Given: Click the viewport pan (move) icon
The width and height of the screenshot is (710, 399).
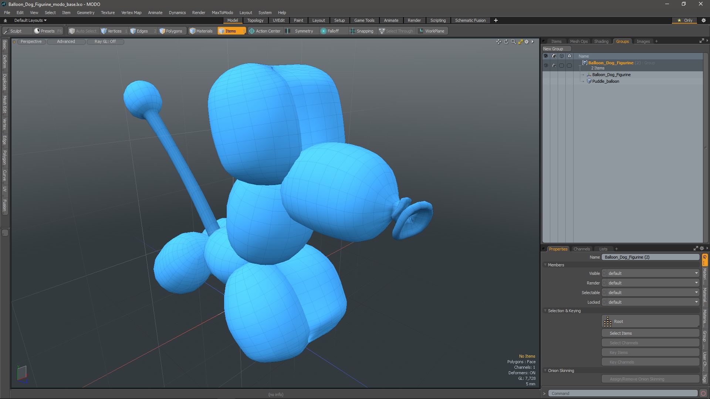Looking at the screenshot, I should [498, 42].
